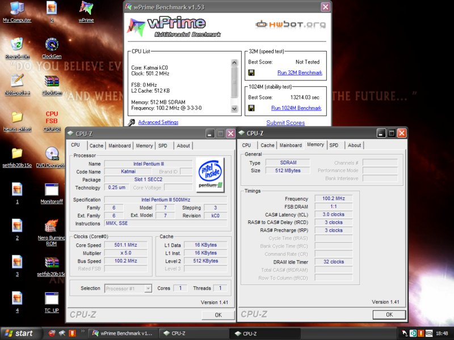Select wPrime Benchmark taskbar button
Screen dimensions: 454x340
(x=123, y=333)
